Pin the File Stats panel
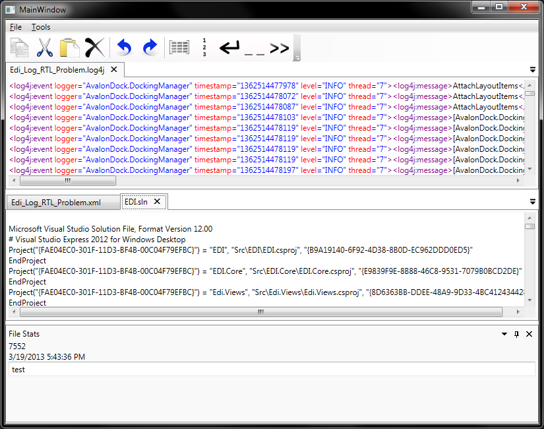Image resolution: width=544 pixels, height=429 pixels. pos(516,334)
